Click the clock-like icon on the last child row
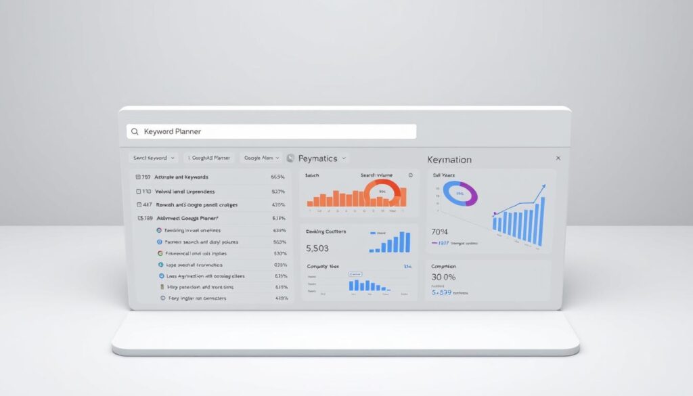 [x=163, y=298]
